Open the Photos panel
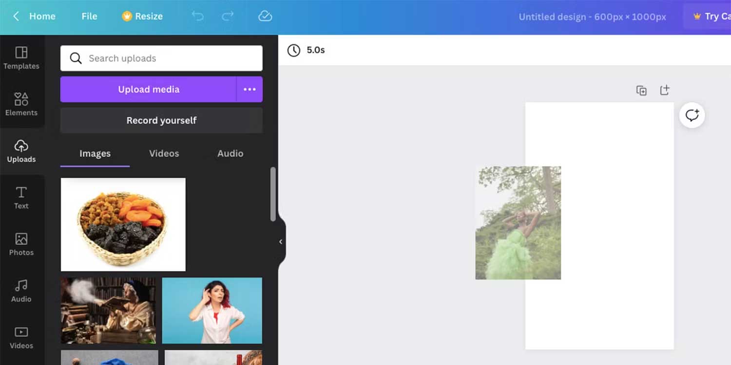The image size is (731, 365). (x=21, y=244)
